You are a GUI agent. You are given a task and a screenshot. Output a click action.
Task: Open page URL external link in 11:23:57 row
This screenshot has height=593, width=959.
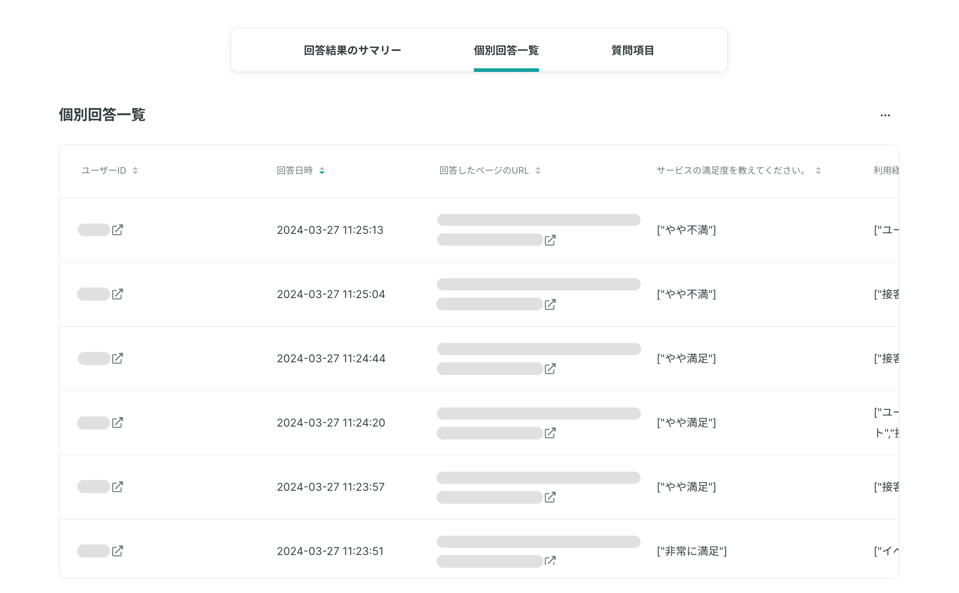click(550, 497)
